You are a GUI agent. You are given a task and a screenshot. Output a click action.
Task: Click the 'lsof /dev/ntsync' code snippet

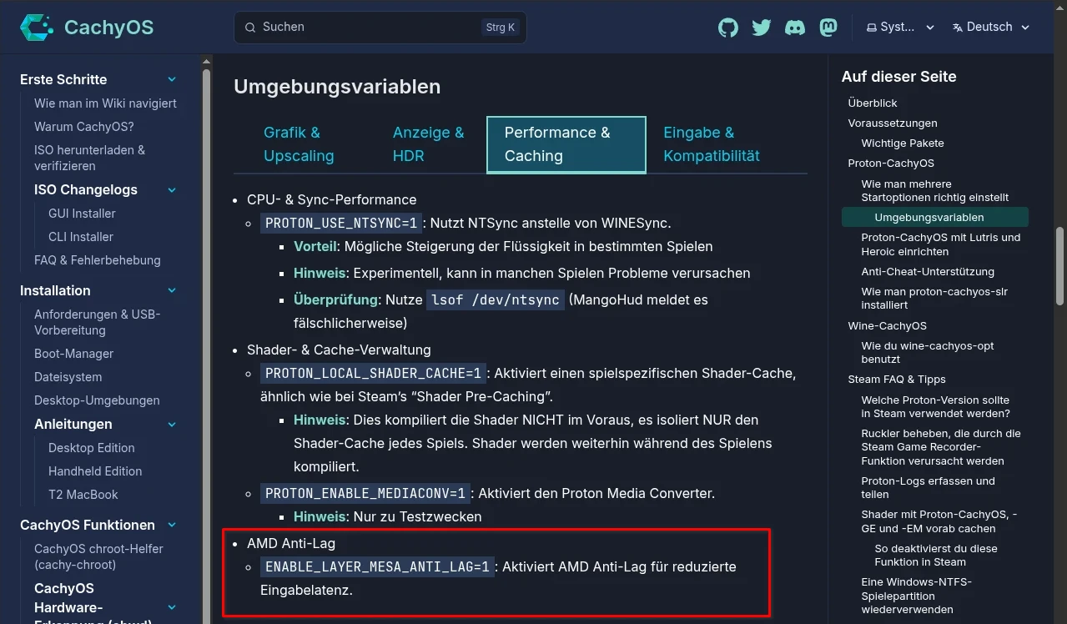pyautogui.click(x=496, y=300)
